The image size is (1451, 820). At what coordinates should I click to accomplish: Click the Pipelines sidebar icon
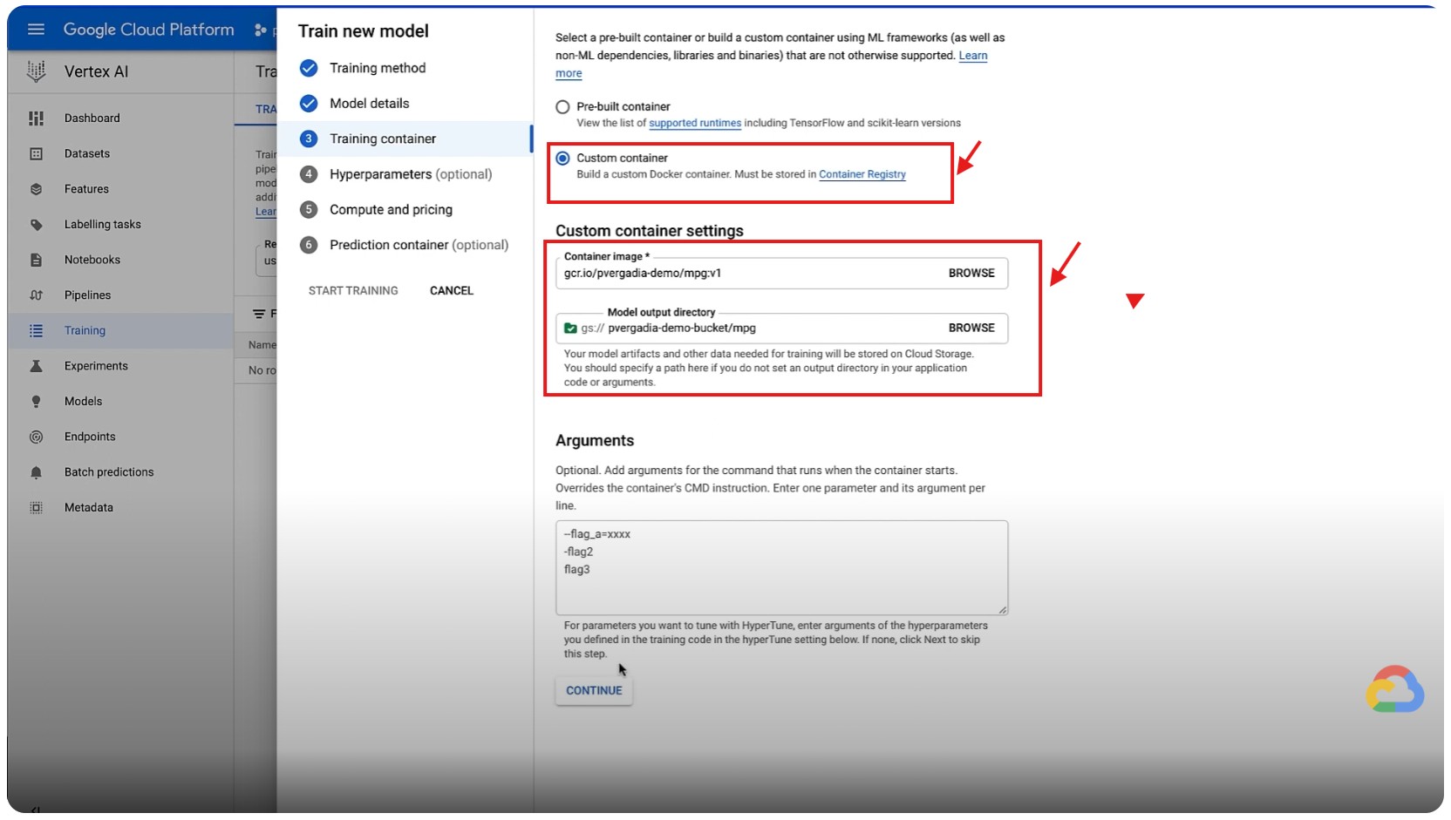(x=36, y=295)
